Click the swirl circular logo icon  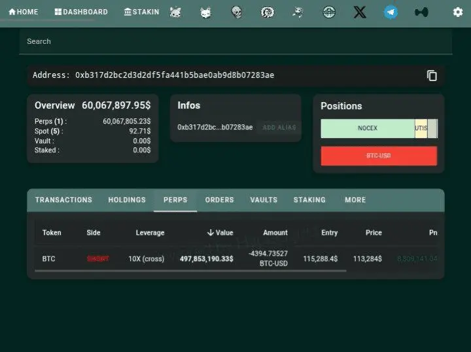[x=268, y=12]
